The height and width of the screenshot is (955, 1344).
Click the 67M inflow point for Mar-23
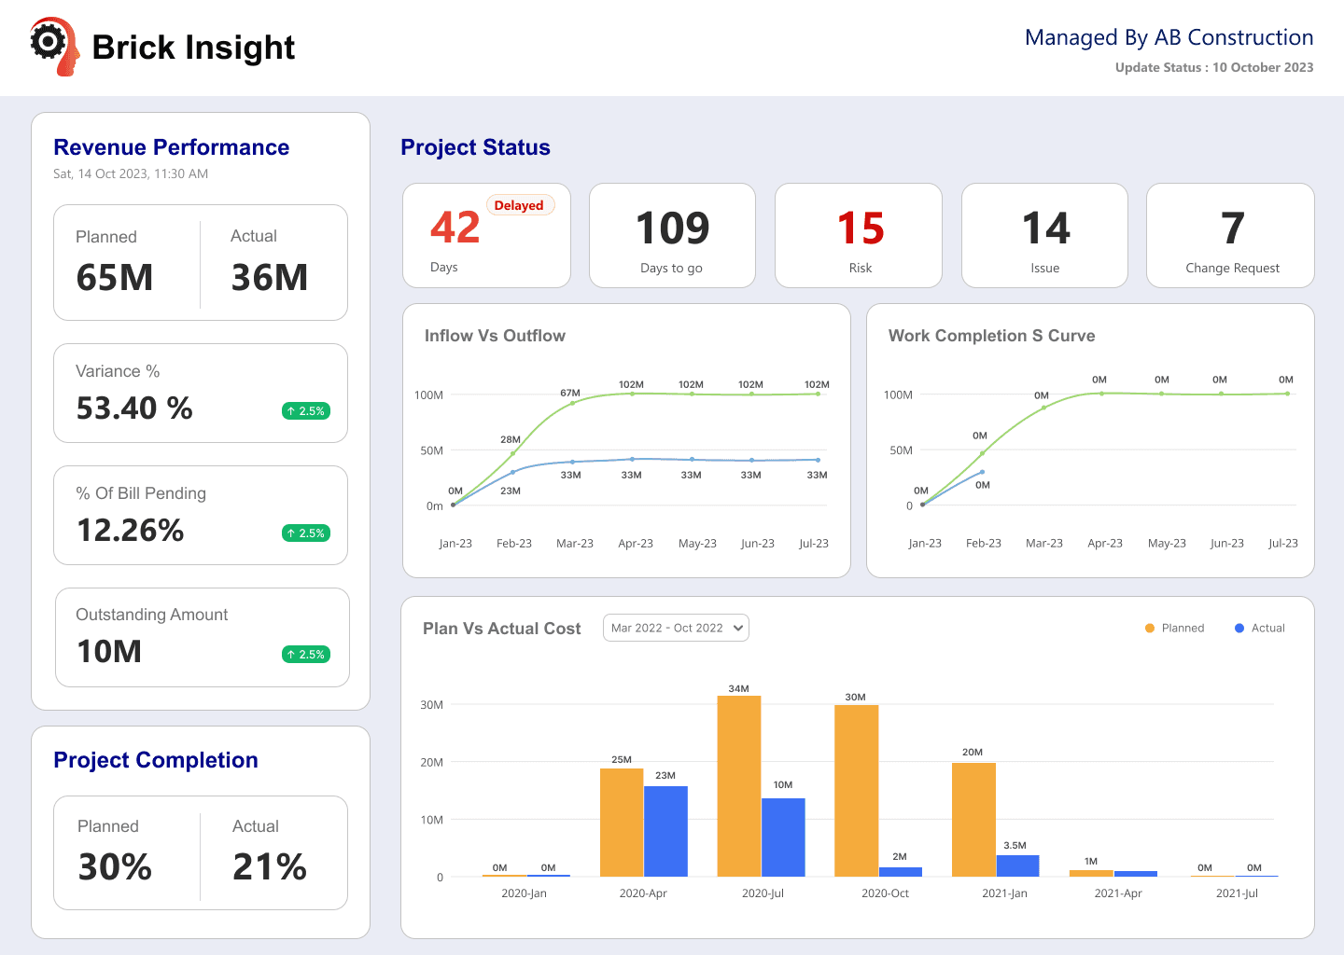point(573,403)
